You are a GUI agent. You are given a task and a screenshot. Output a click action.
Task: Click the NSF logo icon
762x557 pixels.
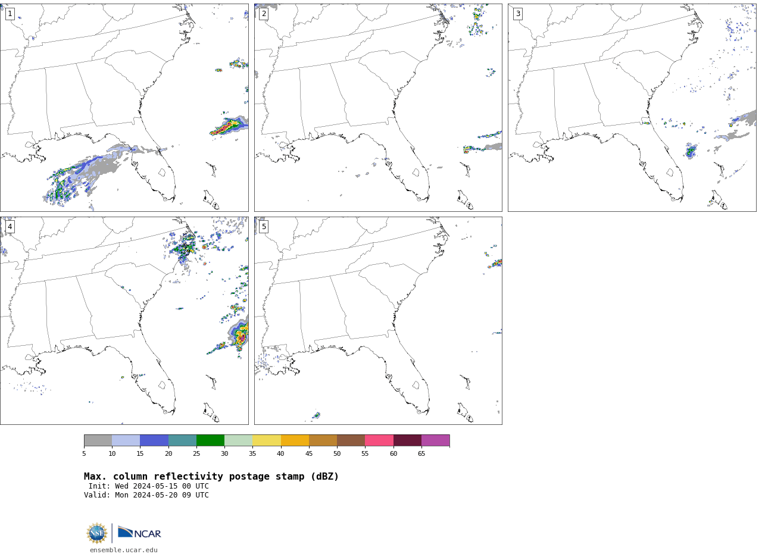97,533
